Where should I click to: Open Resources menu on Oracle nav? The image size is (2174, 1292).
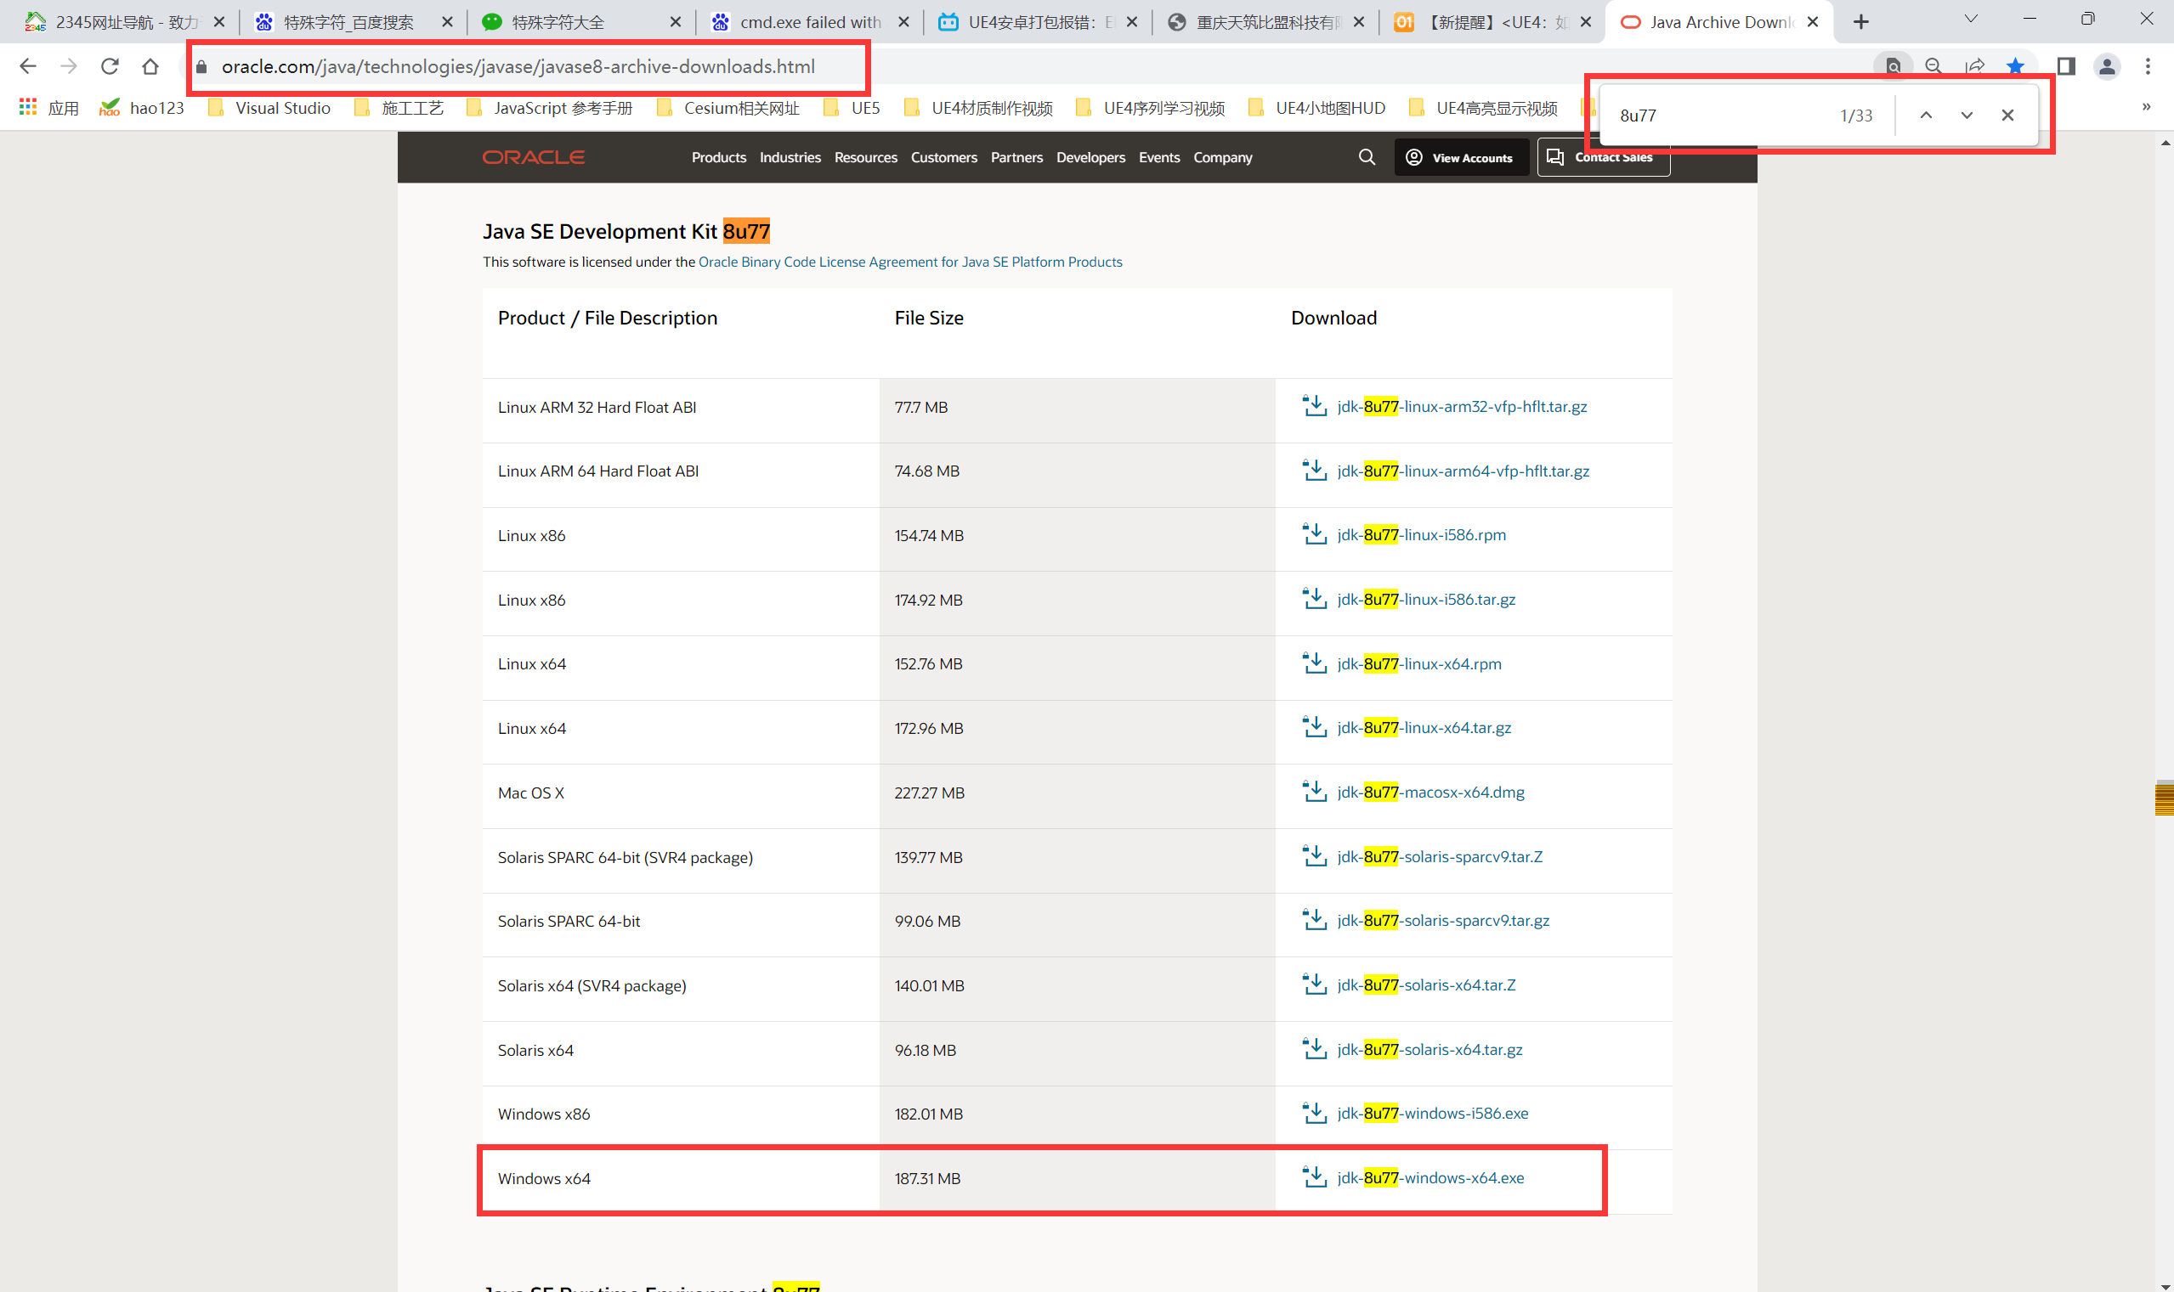(x=866, y=158)
